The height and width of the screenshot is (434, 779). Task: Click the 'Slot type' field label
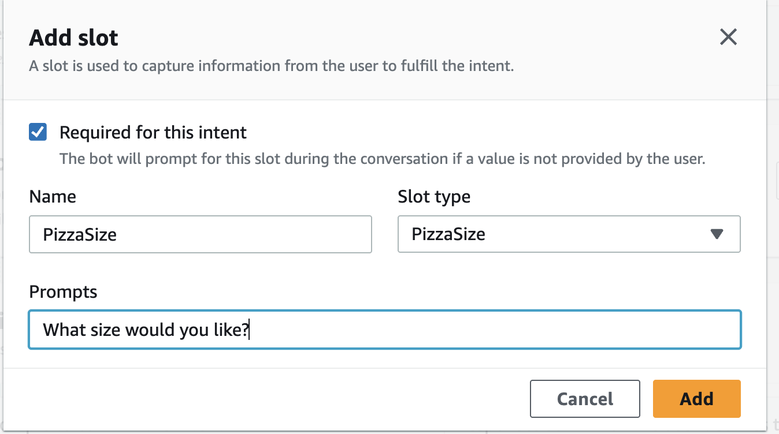coord(434,197)
